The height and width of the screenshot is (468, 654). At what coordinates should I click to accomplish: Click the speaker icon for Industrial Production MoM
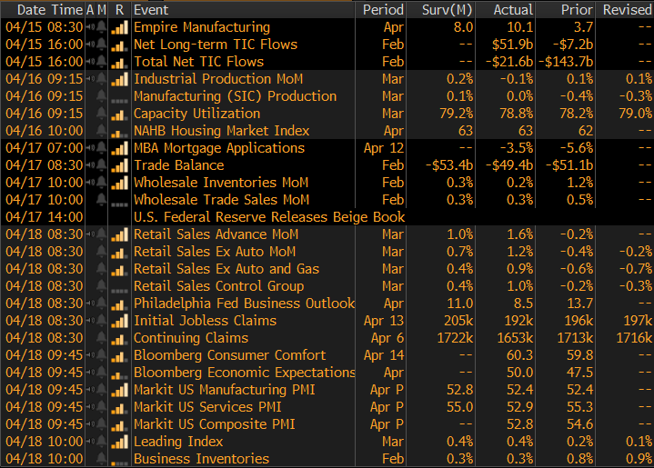pos(90,79)
